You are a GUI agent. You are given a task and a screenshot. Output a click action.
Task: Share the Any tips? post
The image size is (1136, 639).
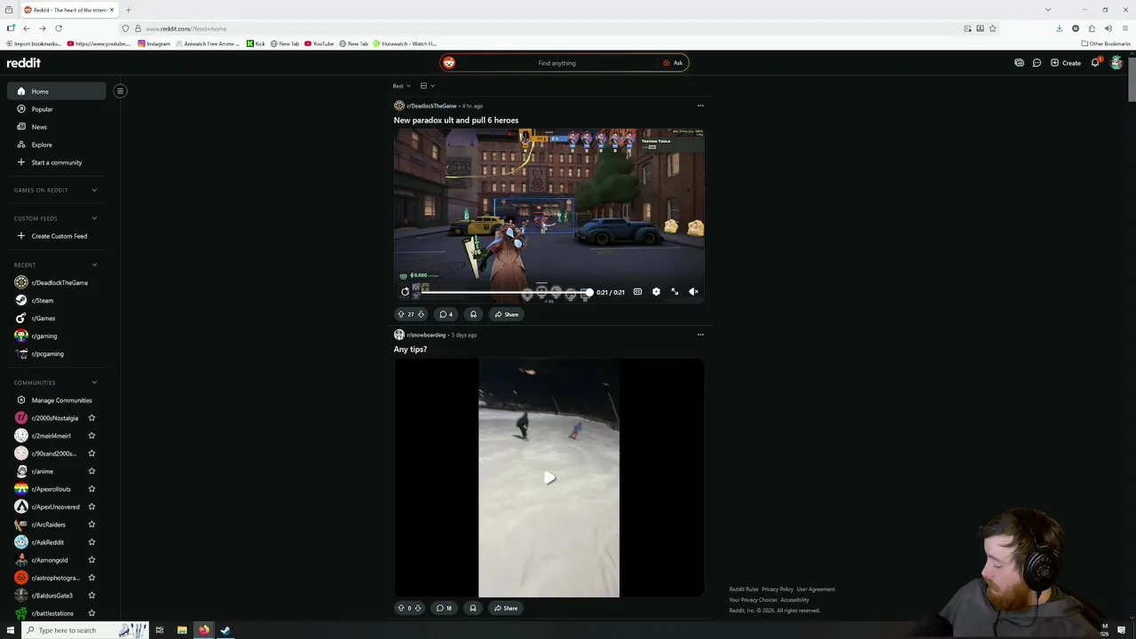[506, 608]
